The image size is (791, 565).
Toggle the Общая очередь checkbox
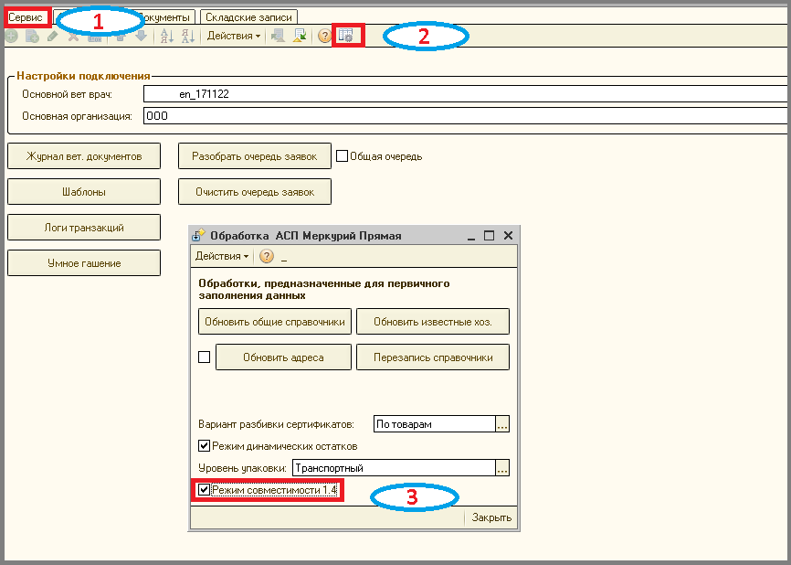pos(342,156)
